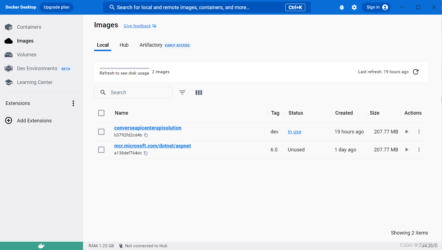Viewport: 442px width, 250px height.
Task: Run the mcr.microsoft.com/dotnet/aspnet image
Action: point(407,150)
